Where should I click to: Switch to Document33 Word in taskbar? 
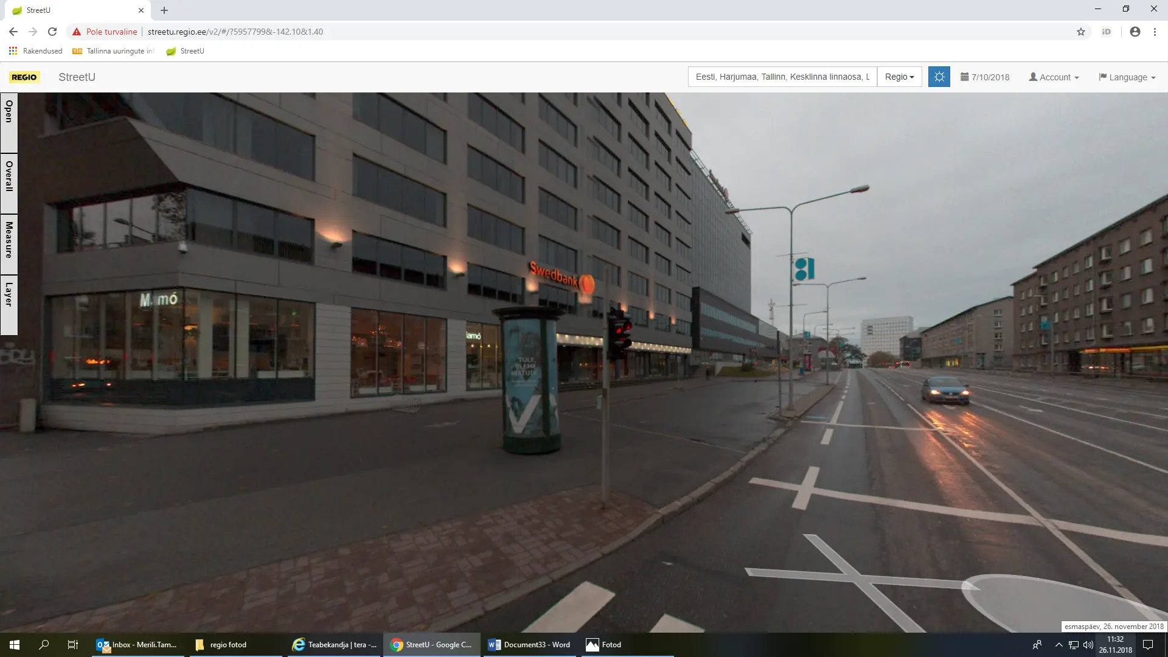[529, 645]
